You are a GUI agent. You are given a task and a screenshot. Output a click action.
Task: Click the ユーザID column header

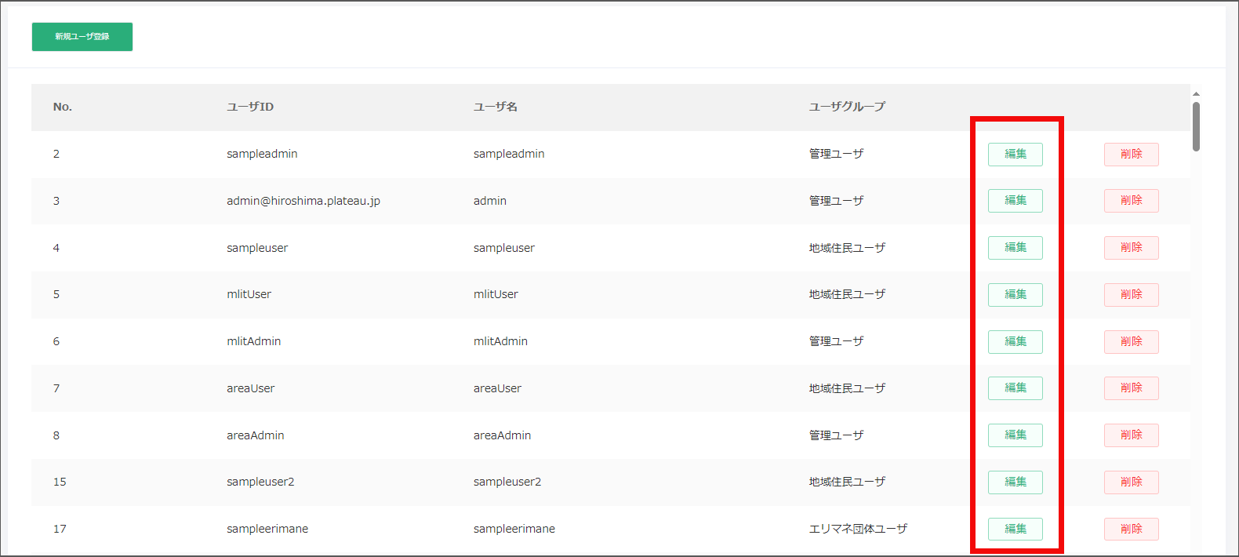250,107
